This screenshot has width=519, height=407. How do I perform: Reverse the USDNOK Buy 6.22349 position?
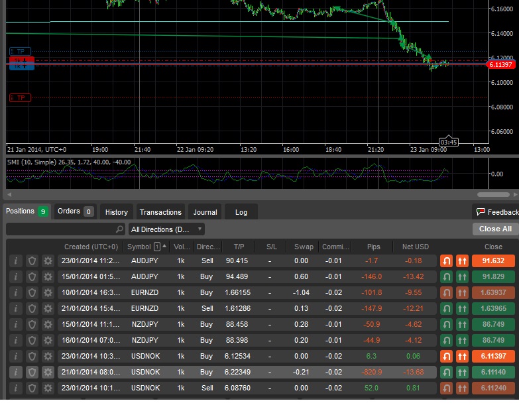(x=446, y=372)
